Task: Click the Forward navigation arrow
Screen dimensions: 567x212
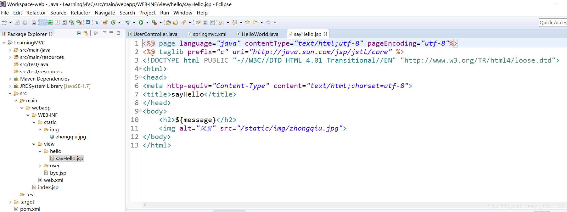Action: point(268,22)
